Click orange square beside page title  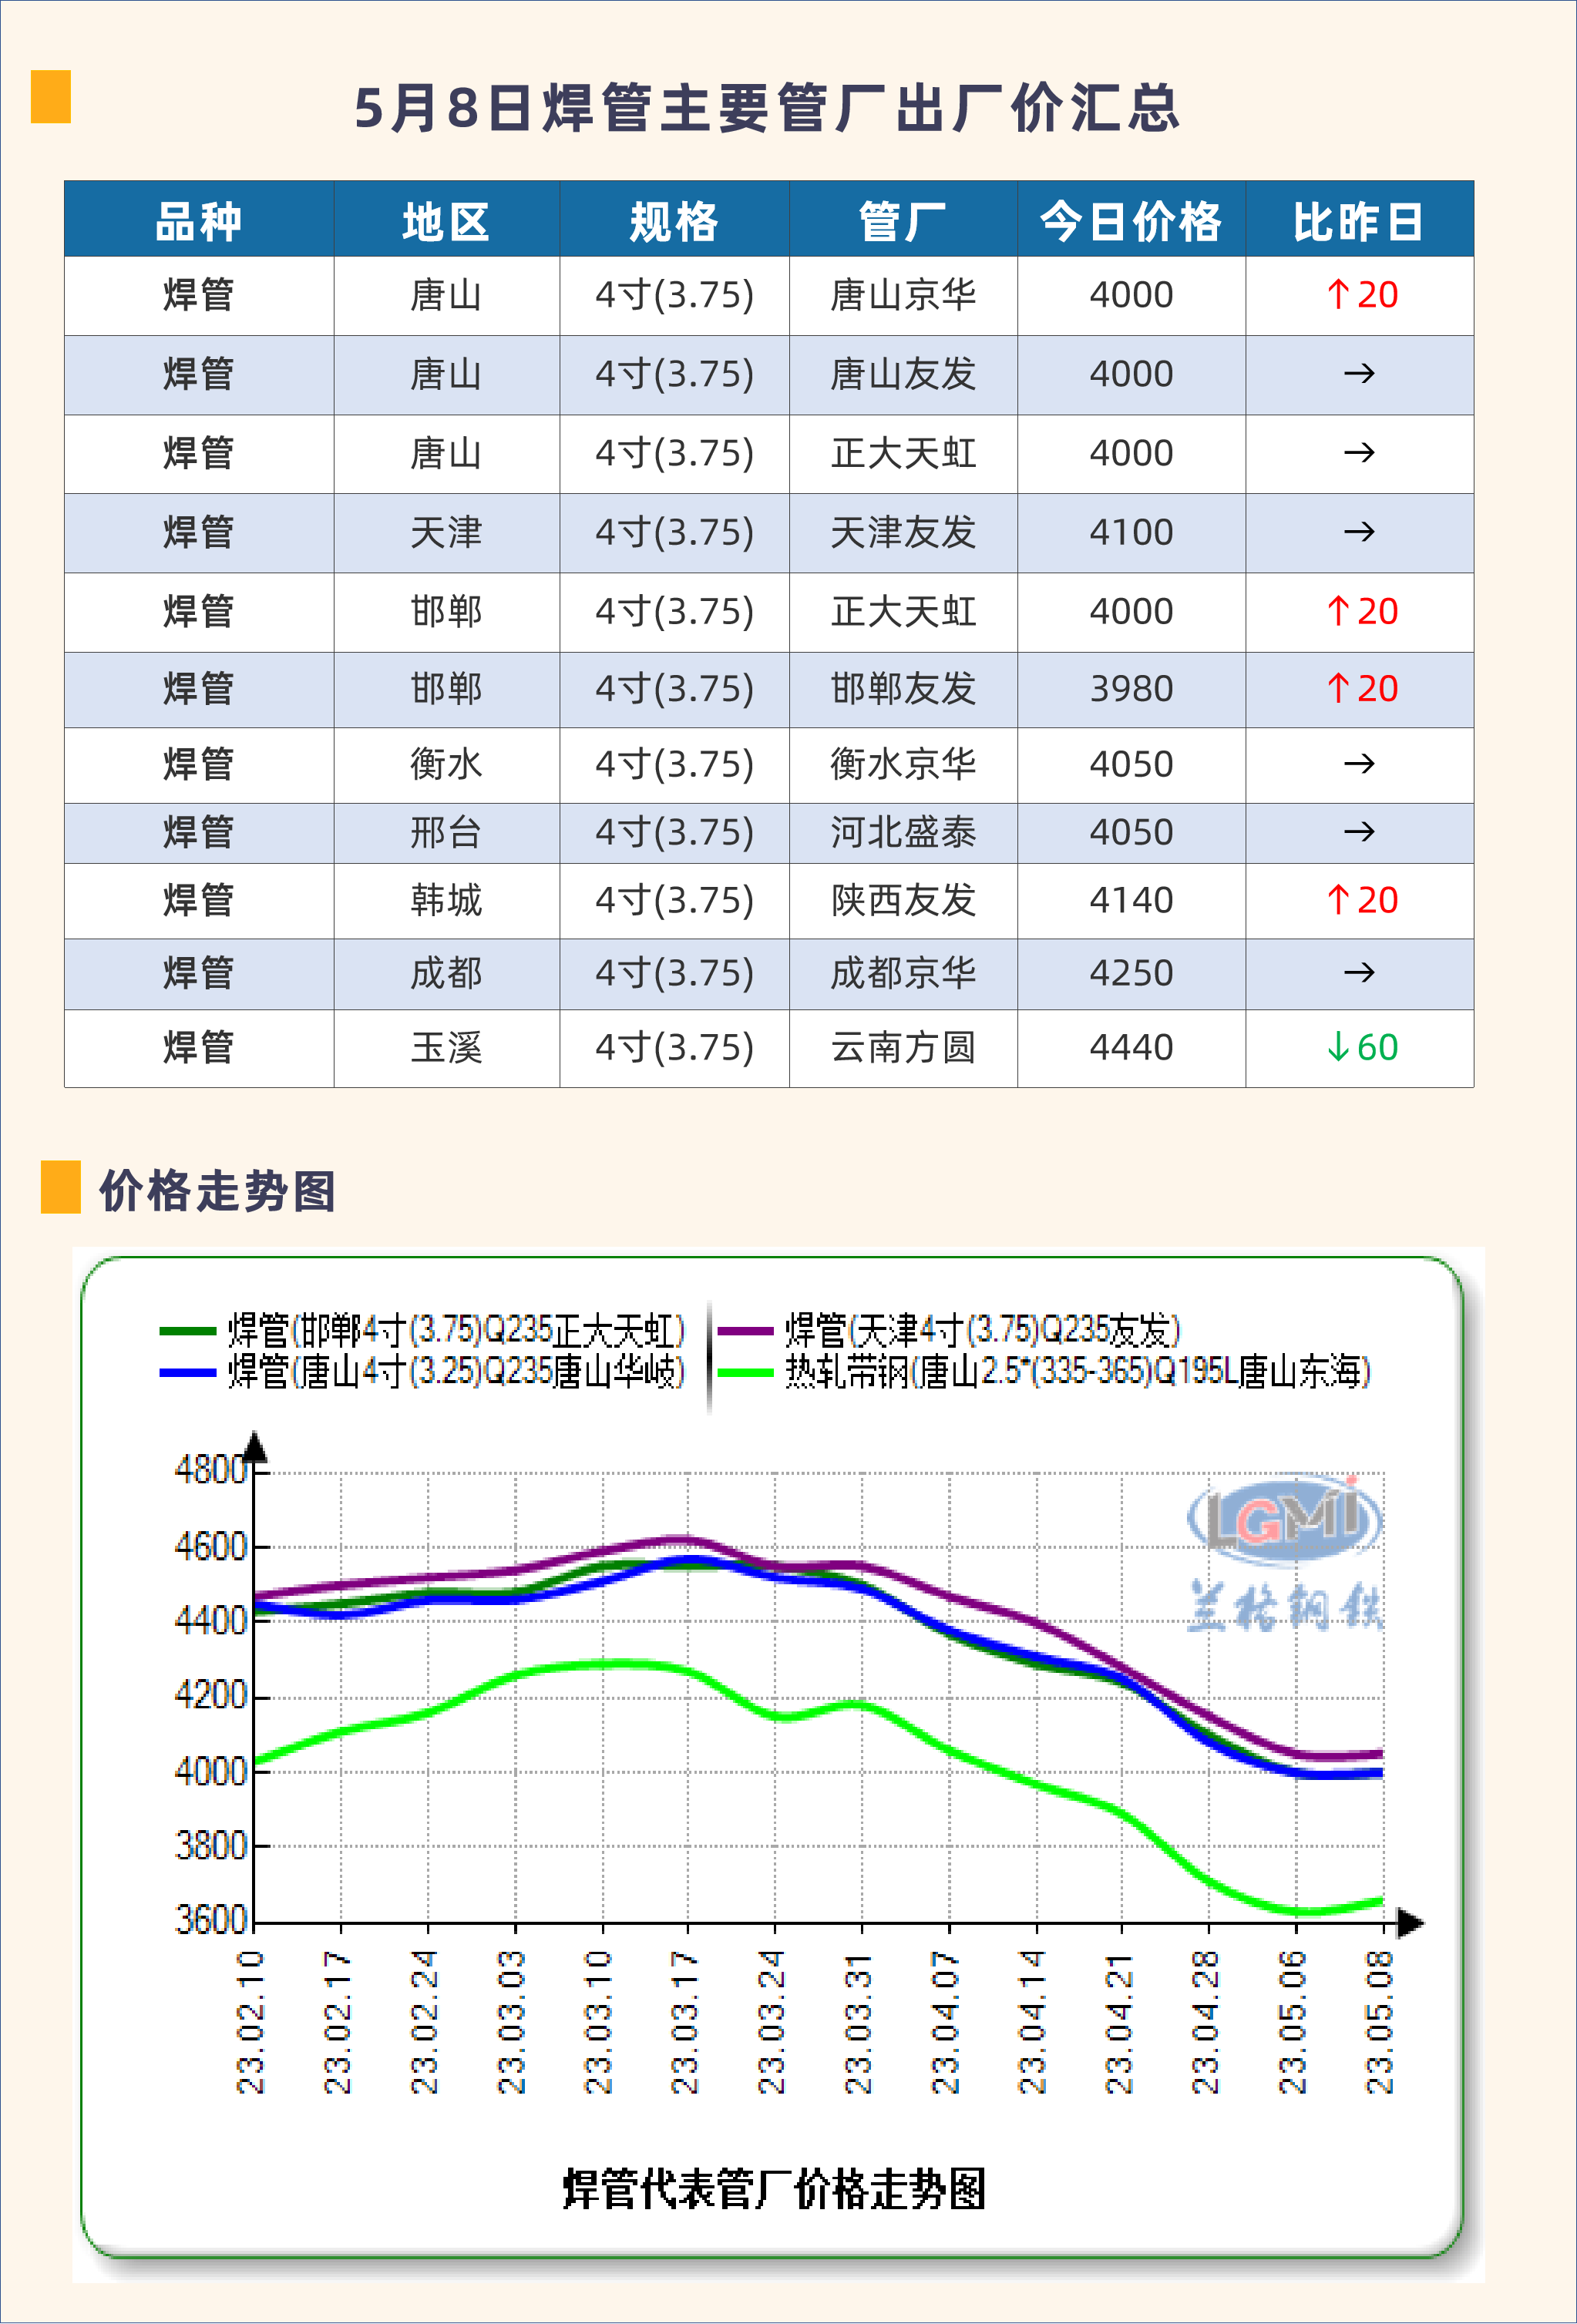(x=50, y=97)
